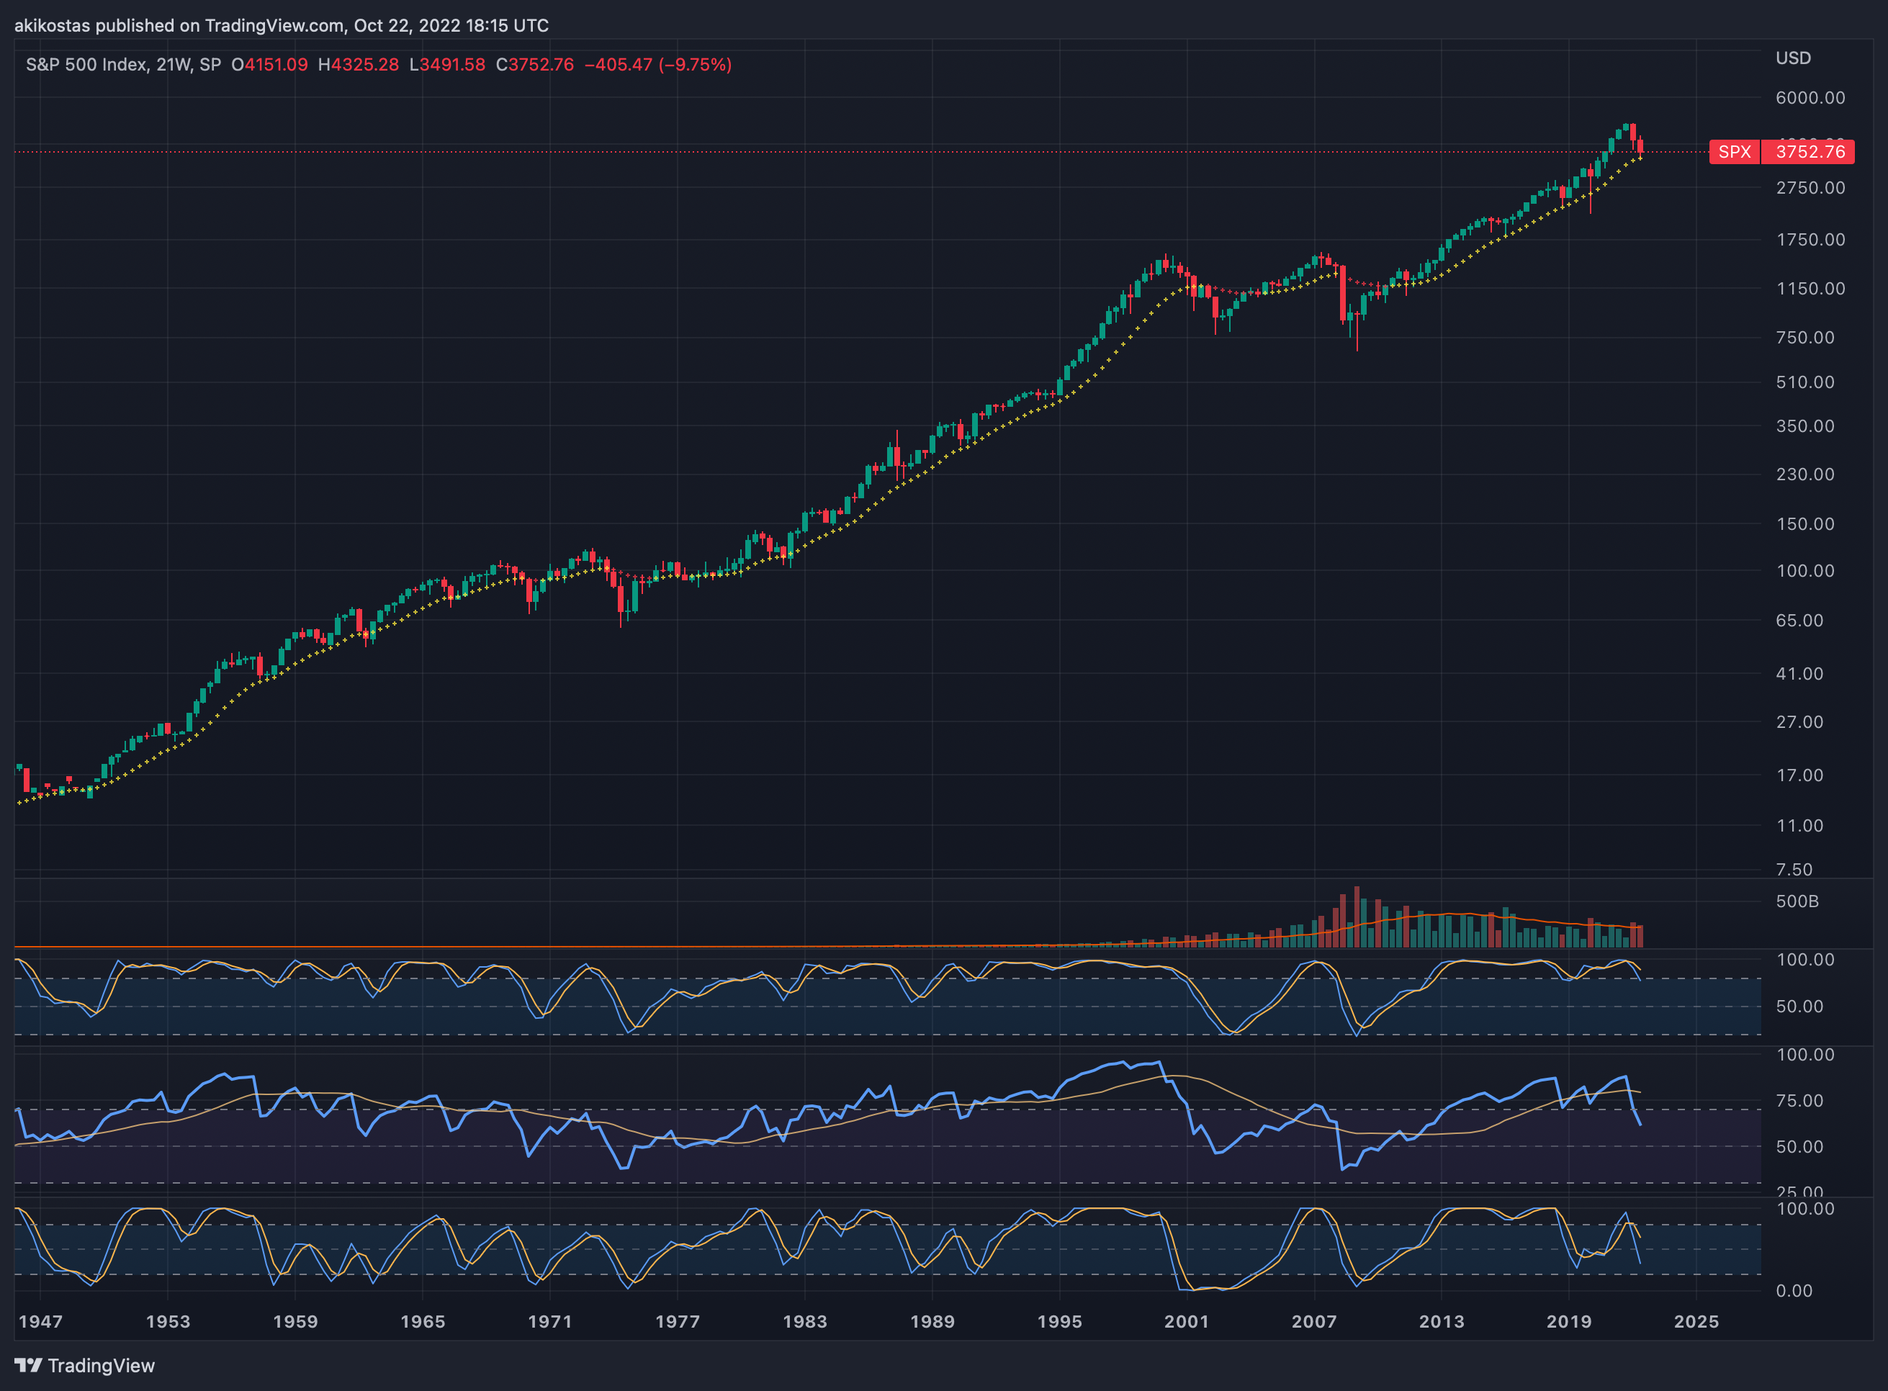Select the open value O4151.09
Viewport: 1888px width, 1391px height.
(269, 65)
